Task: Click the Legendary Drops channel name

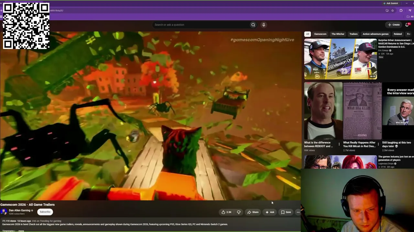Action: [387, 164]
